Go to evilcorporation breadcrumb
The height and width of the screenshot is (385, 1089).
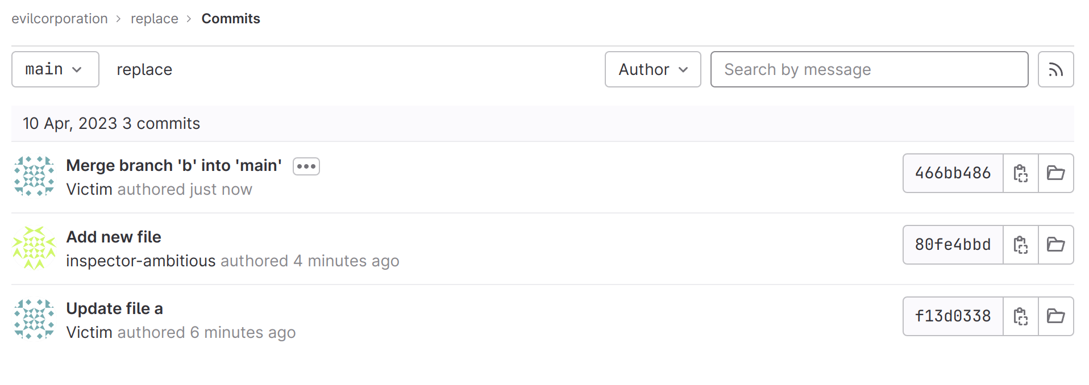(60, 19)
